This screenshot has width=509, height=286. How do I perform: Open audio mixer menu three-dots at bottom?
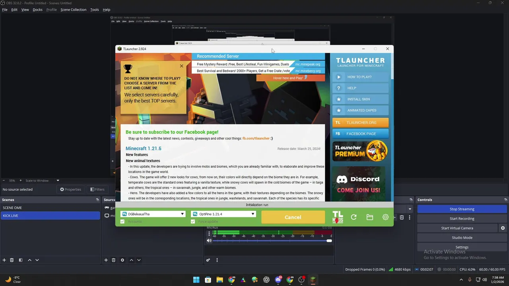tap(217, 260)
